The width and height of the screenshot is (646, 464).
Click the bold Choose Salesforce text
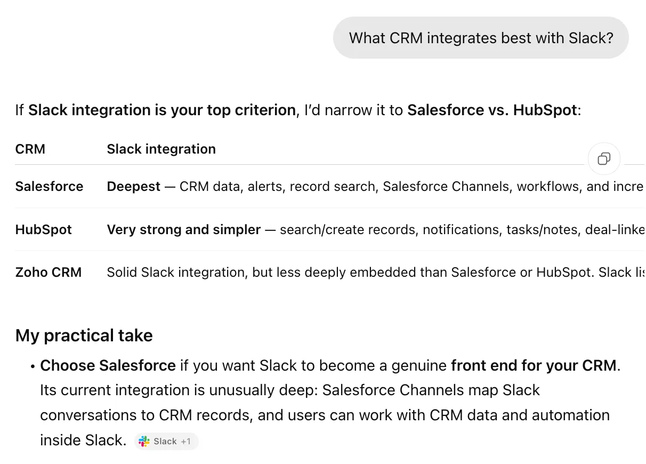[108, 366]
